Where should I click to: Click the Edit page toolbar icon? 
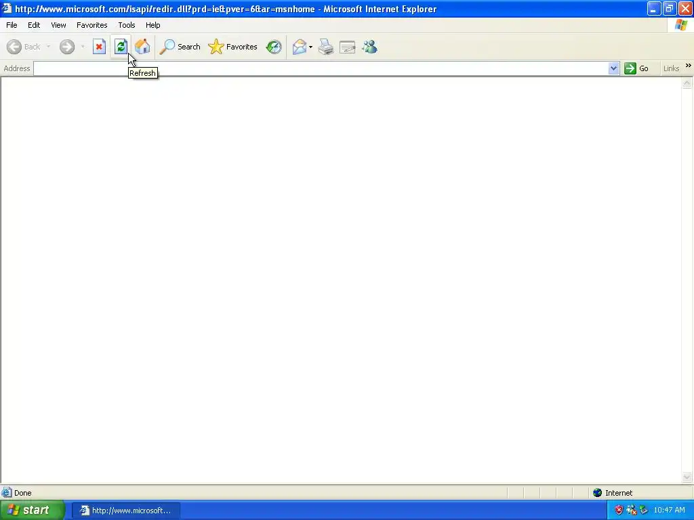[x=348, y=47]
